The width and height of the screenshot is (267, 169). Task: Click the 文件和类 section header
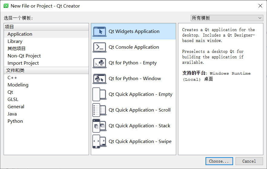pyautogui.click(x=46, y=70)
